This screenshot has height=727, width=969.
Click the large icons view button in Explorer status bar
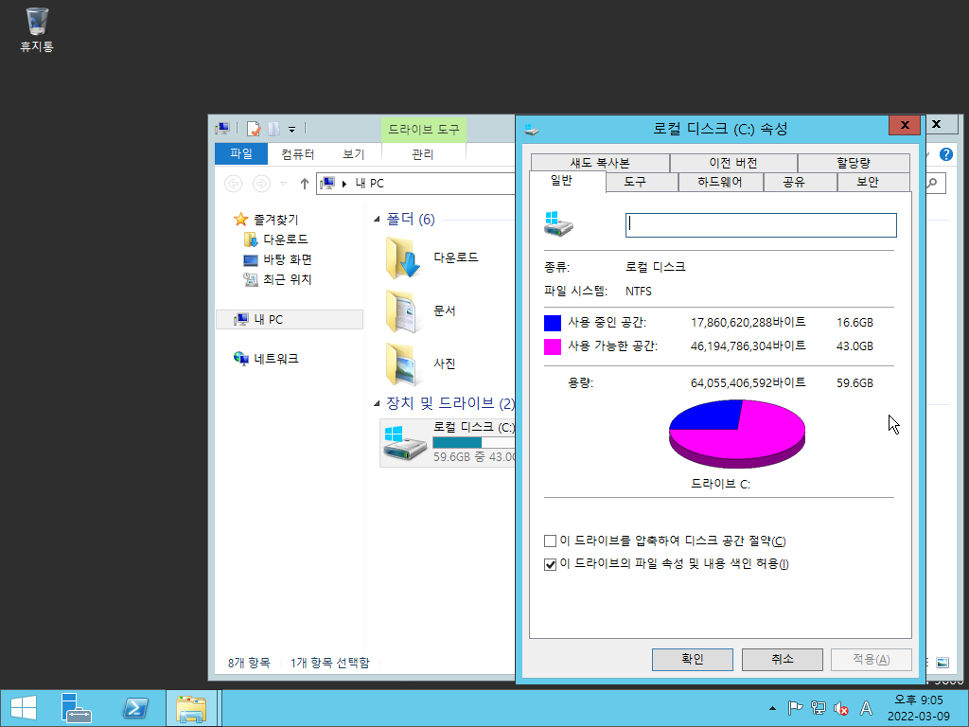(943, 663)
